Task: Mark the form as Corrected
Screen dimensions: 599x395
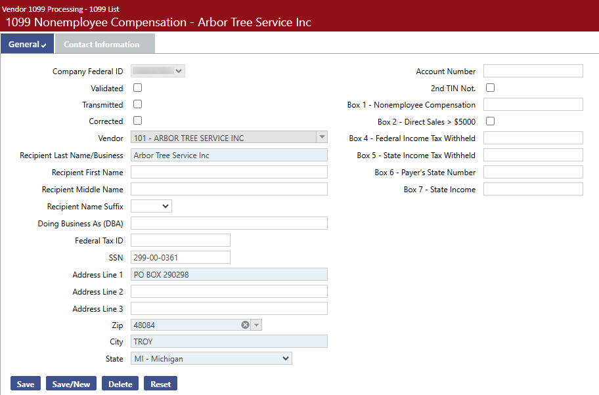Action: click(137, 121)
